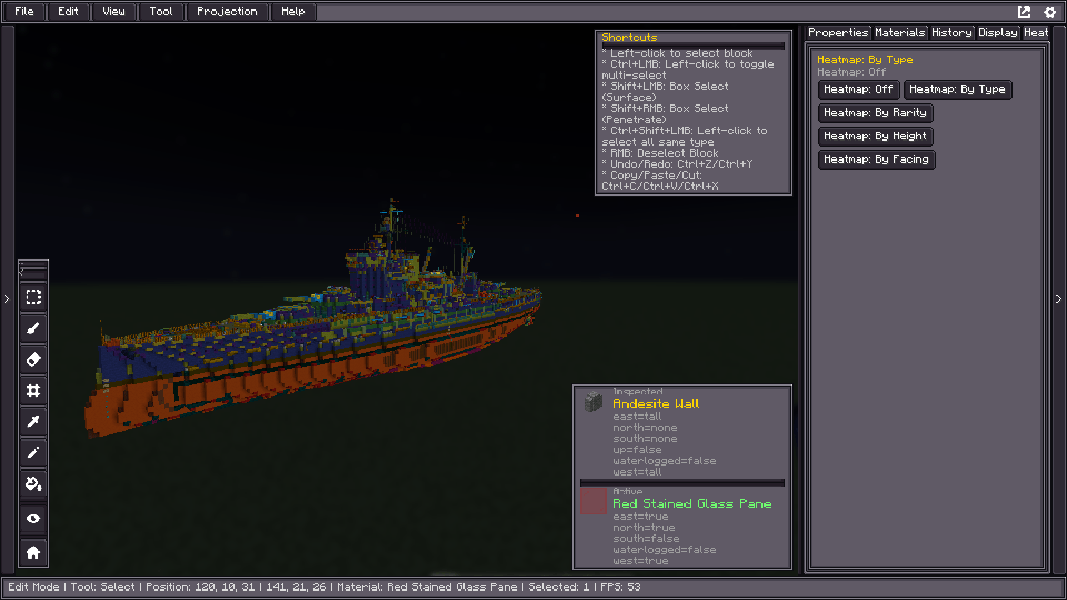Click 'waterlogged=false' under Andesite Wall
The width and height of the screenshot is (1067, 600).
(x=664, y=461)
